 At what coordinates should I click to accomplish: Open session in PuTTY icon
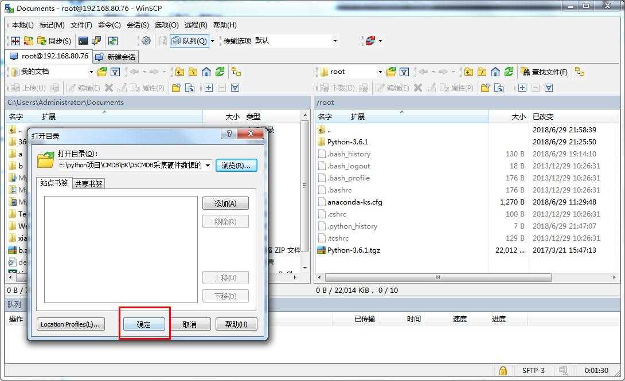click(x=96, y=41)
